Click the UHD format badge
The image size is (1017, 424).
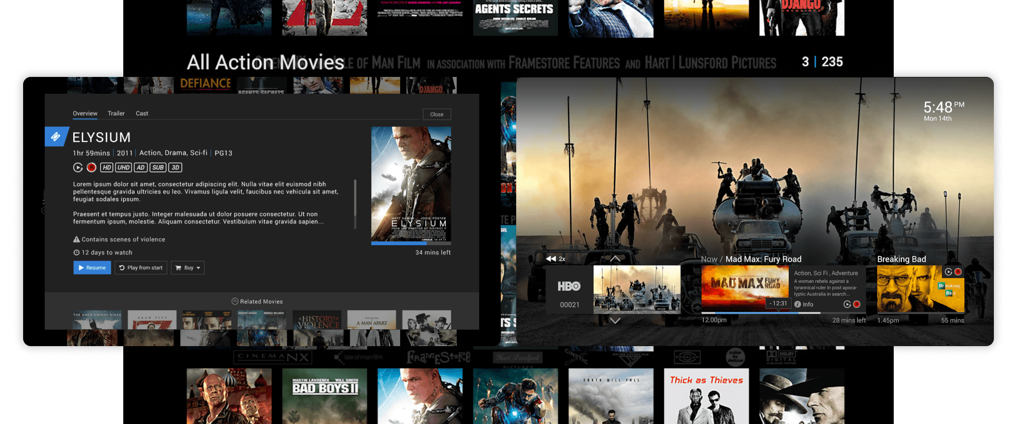(124, 167)
